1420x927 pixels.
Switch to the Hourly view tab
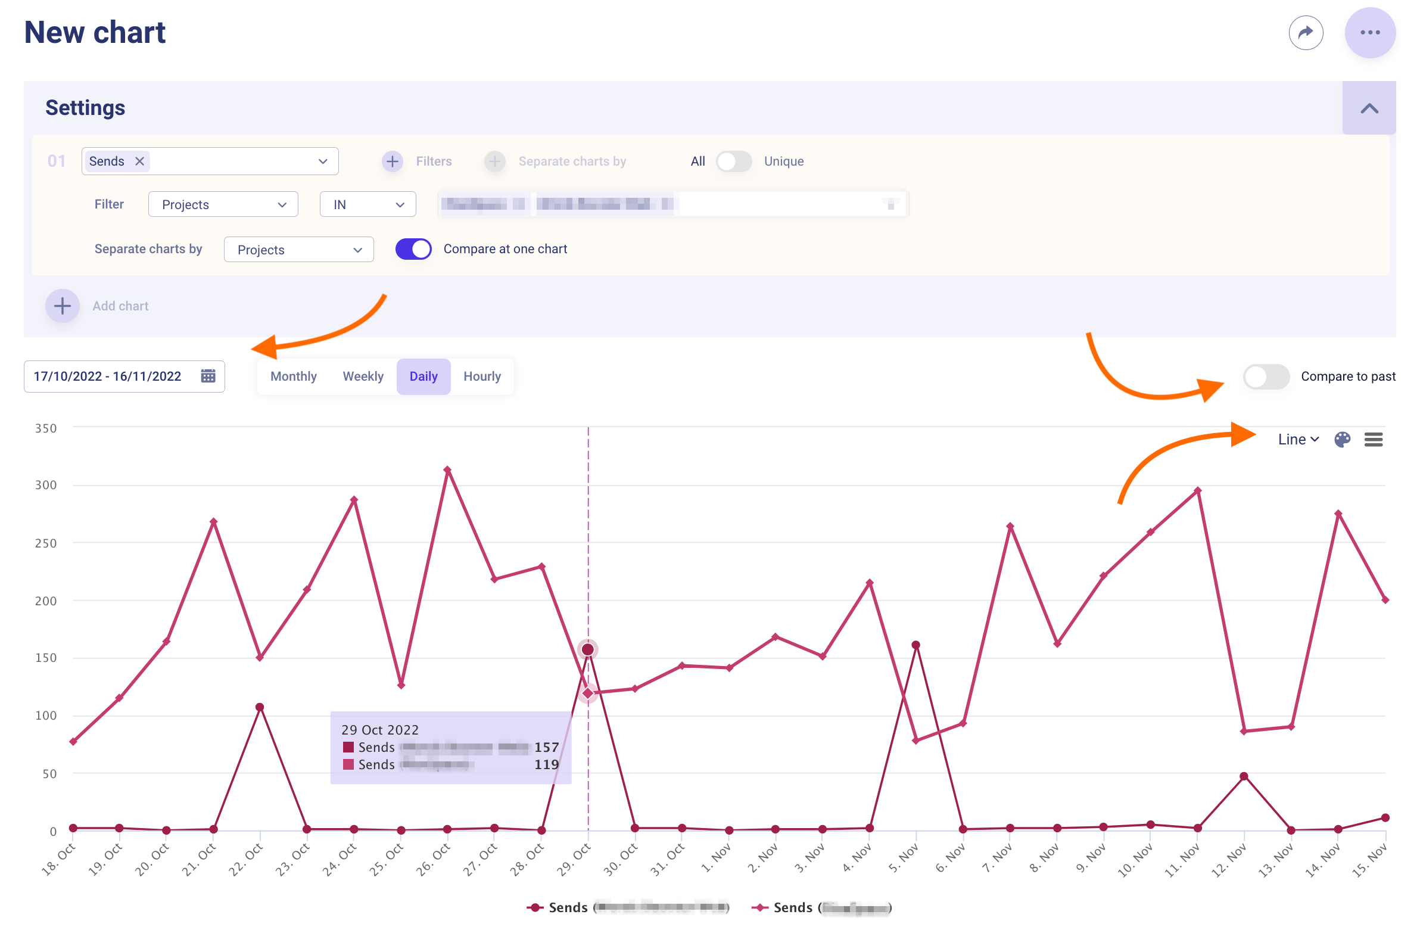(481, 377)
